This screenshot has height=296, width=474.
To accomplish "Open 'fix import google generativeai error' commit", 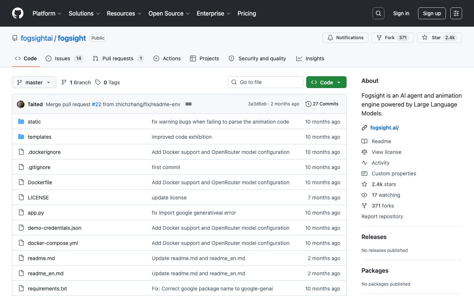I will (x=194, y=213).
